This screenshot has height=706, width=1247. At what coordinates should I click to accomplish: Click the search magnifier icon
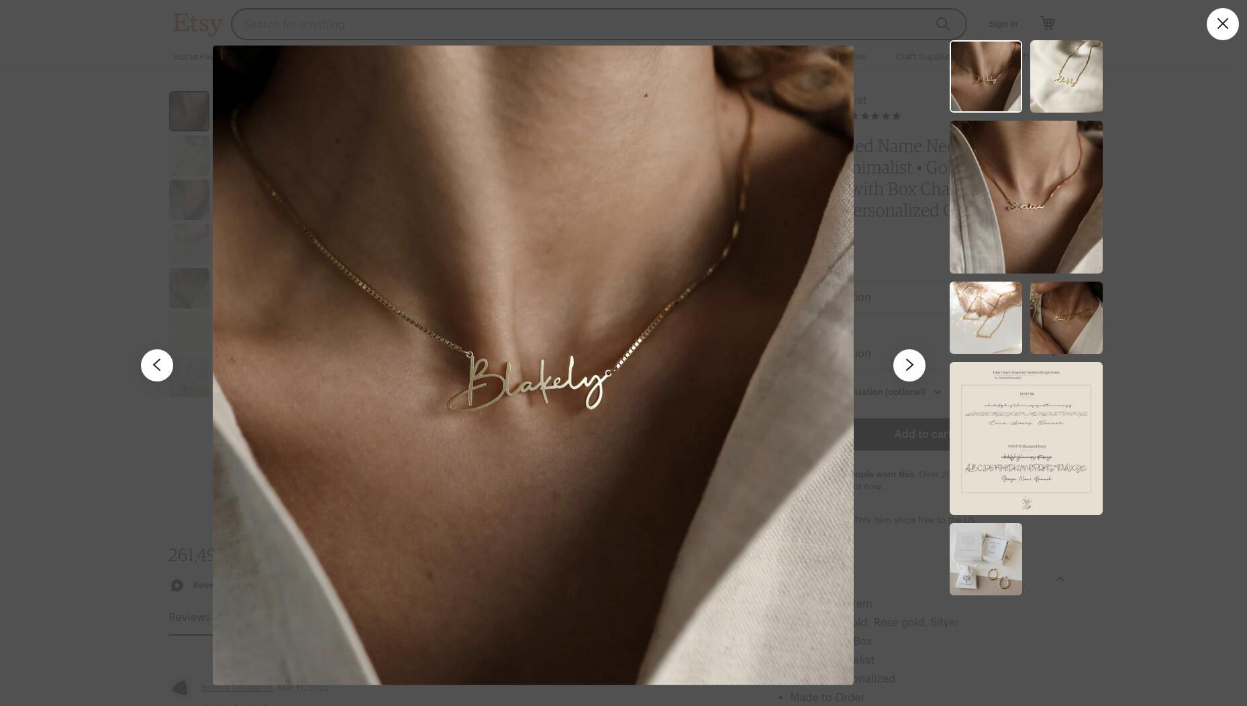click(x=942, y=24)
